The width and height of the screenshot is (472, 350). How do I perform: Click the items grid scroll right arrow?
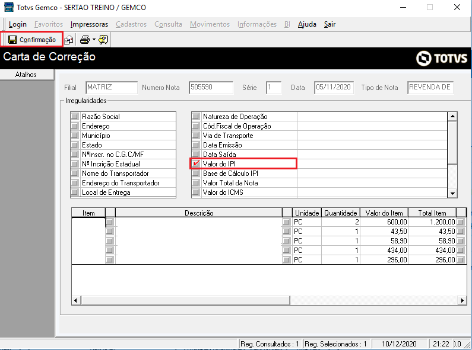point(462,300)
